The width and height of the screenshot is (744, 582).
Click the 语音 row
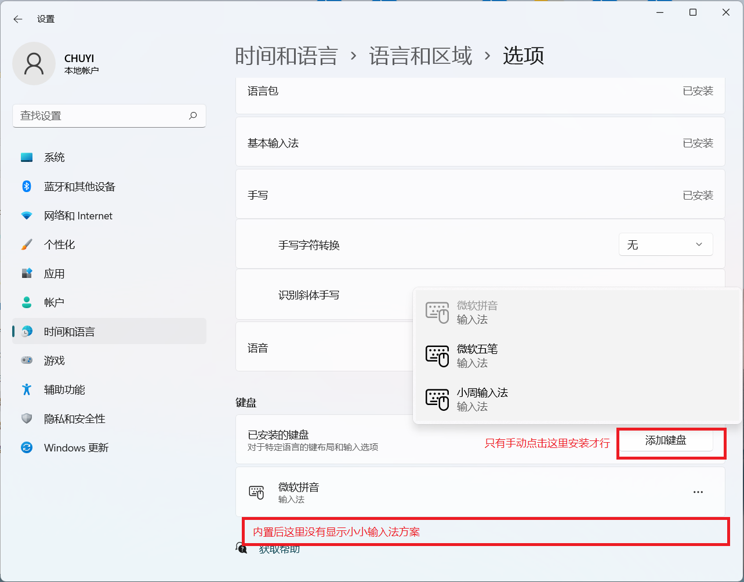pos(325,348)
